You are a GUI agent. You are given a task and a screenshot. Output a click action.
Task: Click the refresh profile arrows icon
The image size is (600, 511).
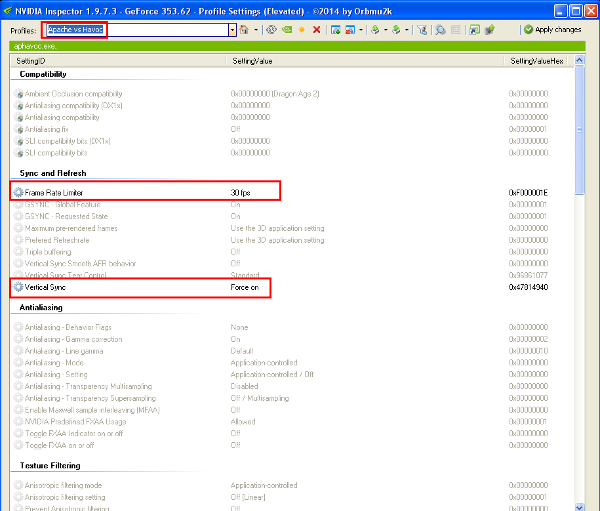tap(271, 30)
